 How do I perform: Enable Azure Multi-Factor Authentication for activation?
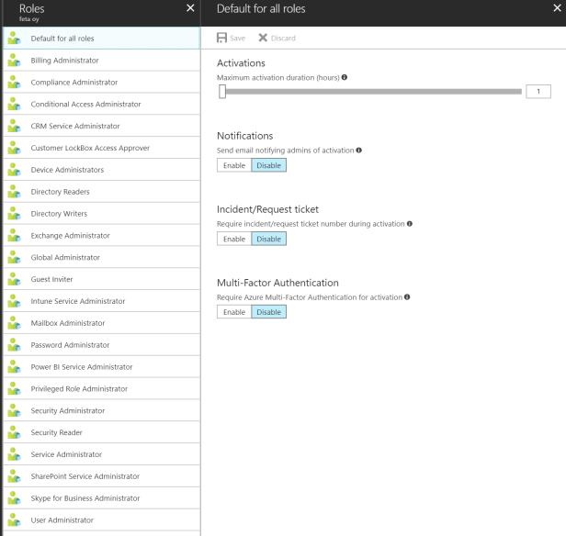[233, 312]
